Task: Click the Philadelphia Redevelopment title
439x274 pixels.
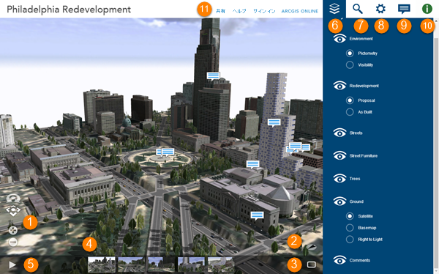Action: click(69, 10)
